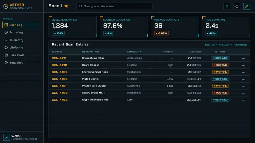Open row options for SCN-4461
This screenshot has width=255, height=143.
click(244, 86)
